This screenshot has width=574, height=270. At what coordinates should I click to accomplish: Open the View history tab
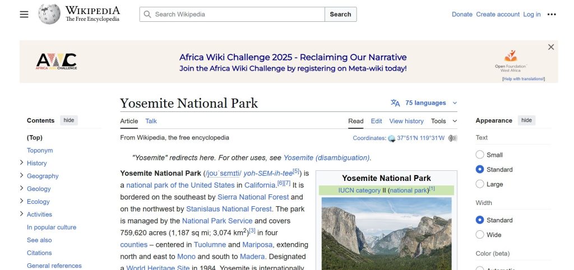[x=406, y=121]
